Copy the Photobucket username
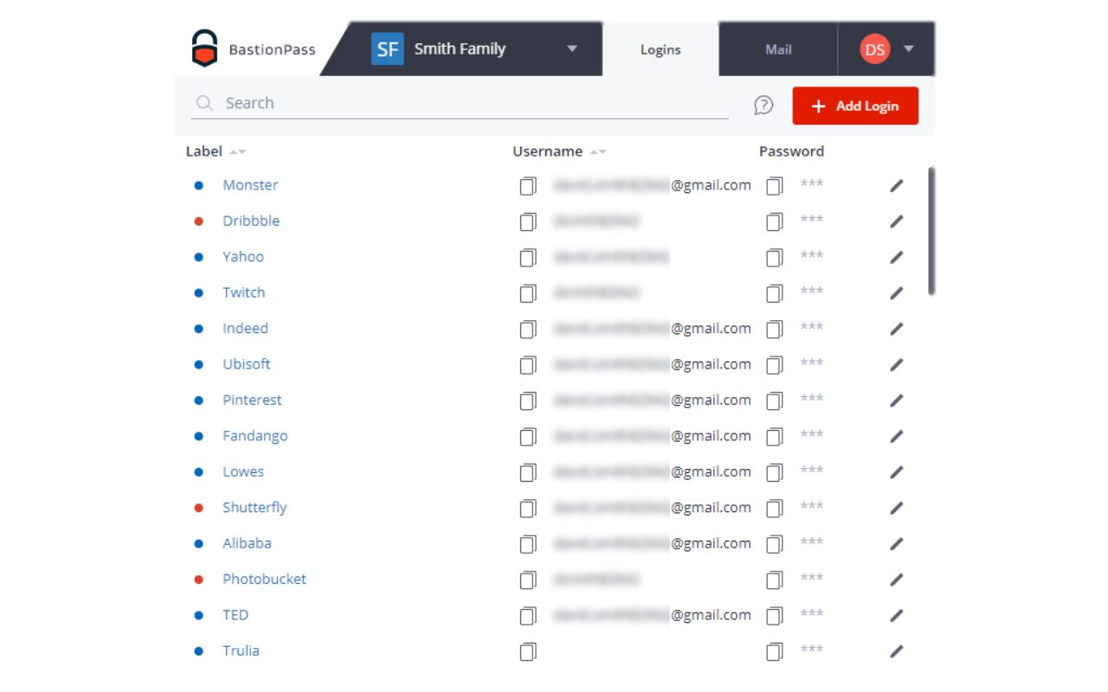The image size is (1108, 692). pos(528,580)
